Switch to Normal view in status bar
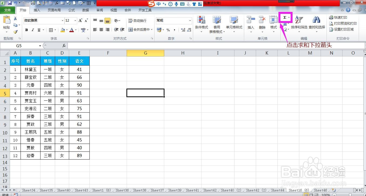Screen dimensions: 366x196 306,195
